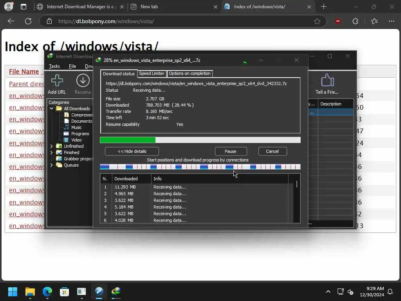Open the Tasks menu in IDM
This screenshot has height=301, width=401.
[x=54, y=66]
